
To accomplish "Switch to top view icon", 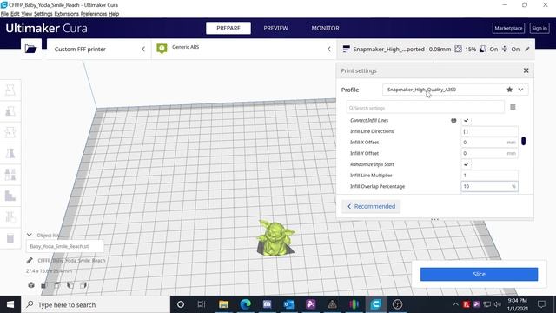I will [x=57, y=285].
